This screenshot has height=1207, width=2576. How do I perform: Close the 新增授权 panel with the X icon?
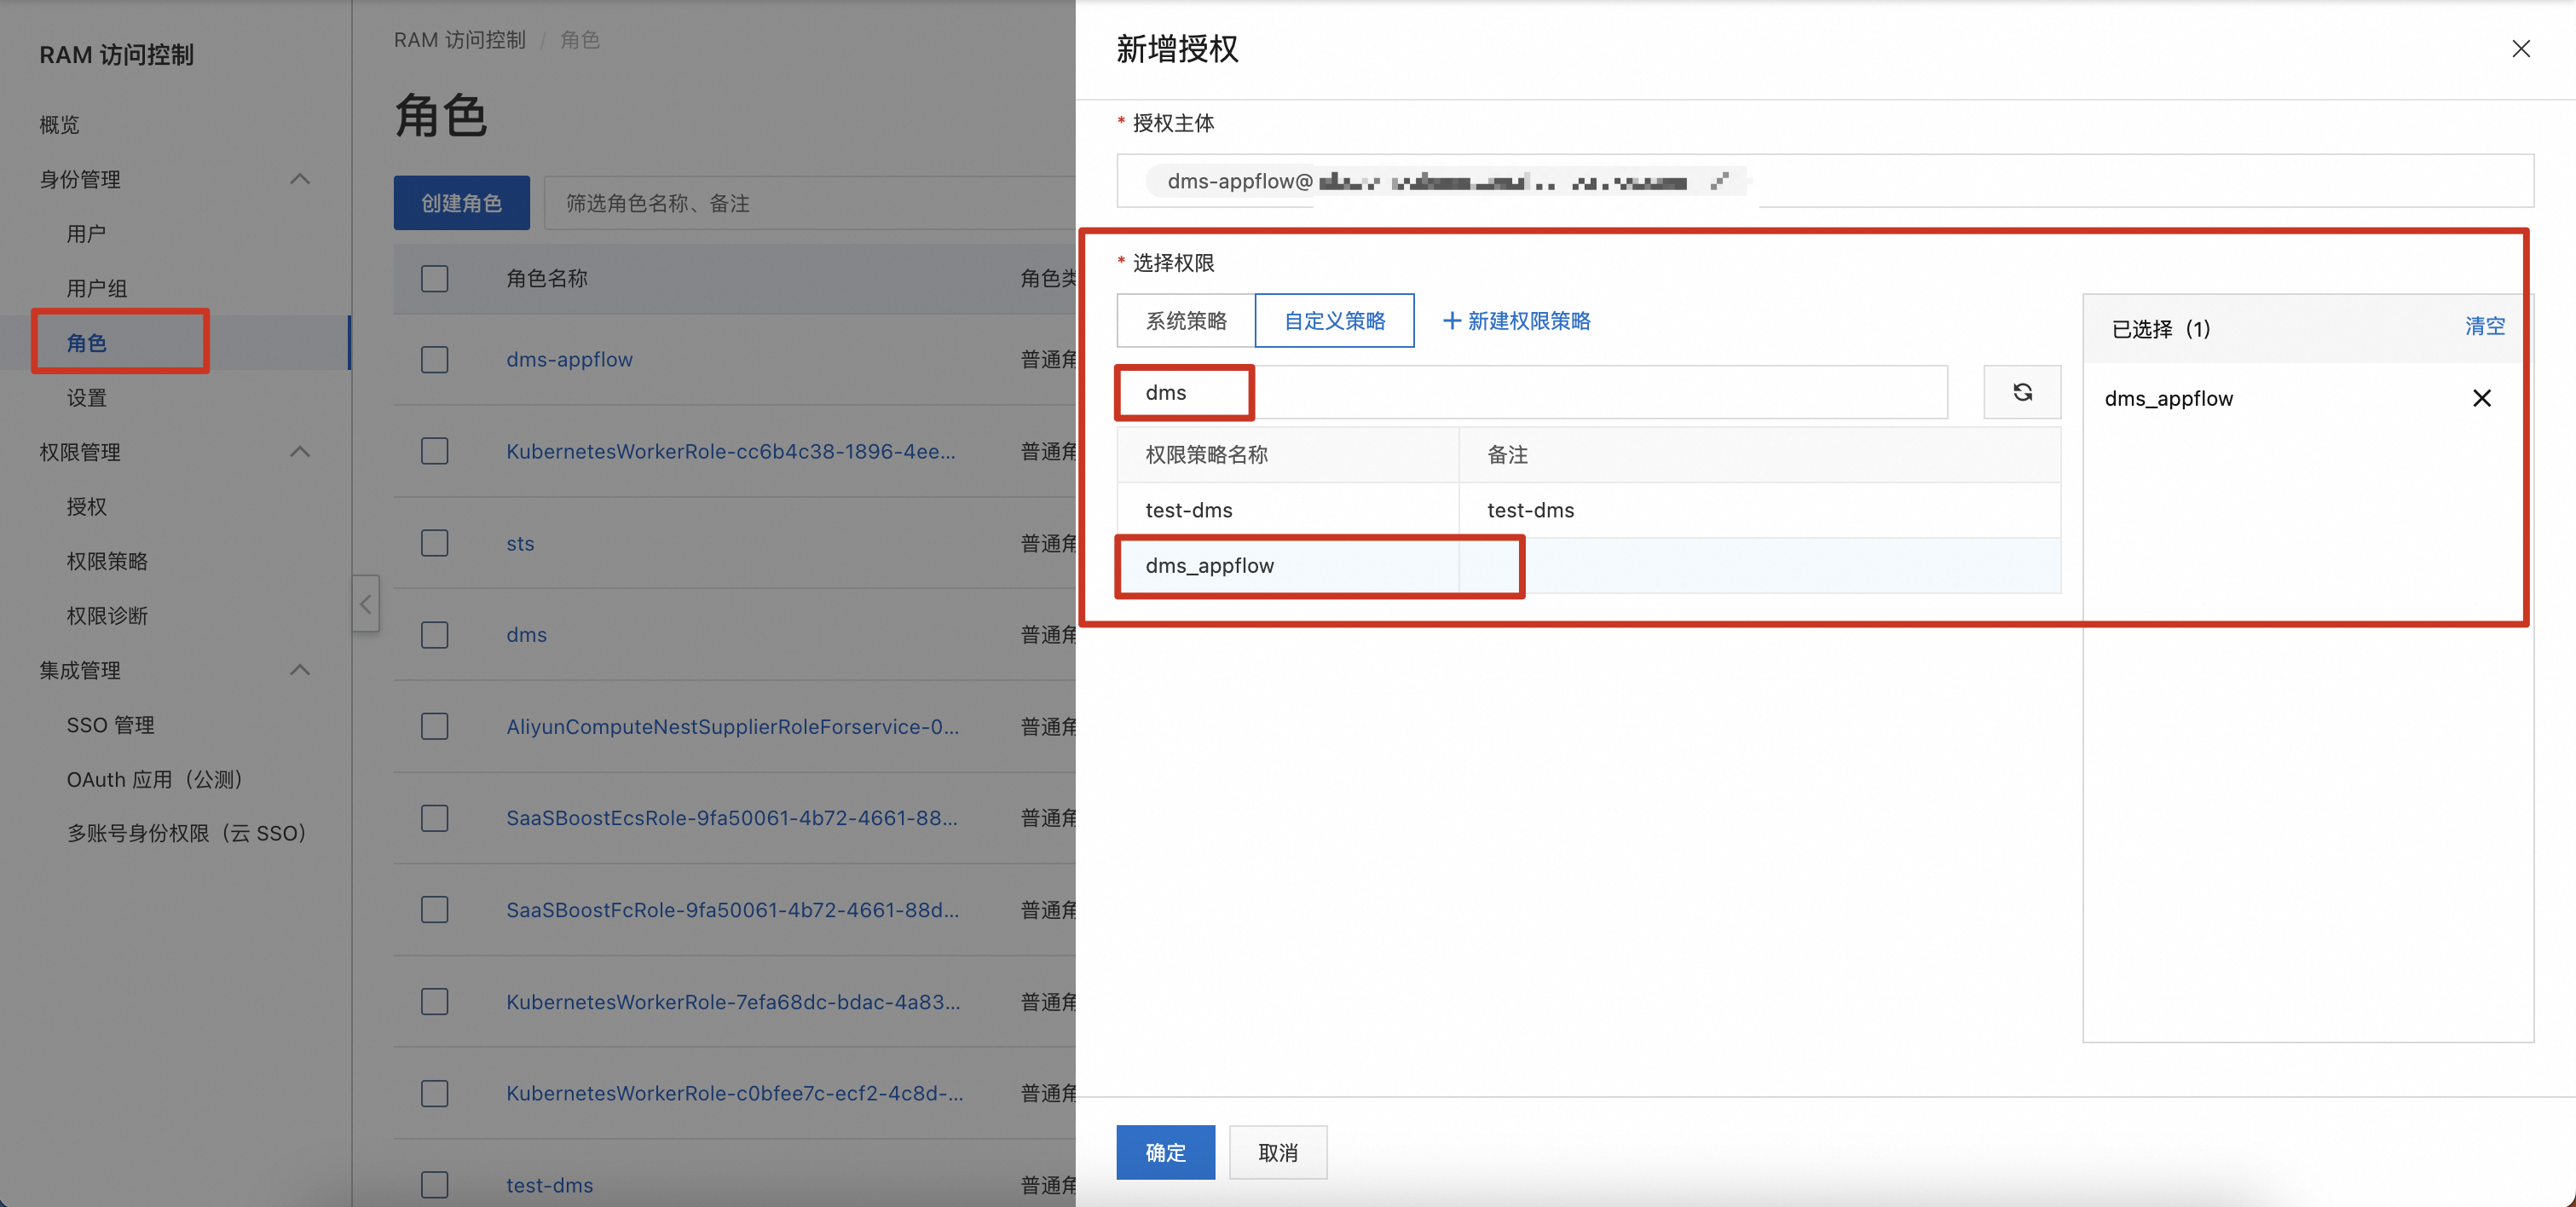(x=2520, y=49)
